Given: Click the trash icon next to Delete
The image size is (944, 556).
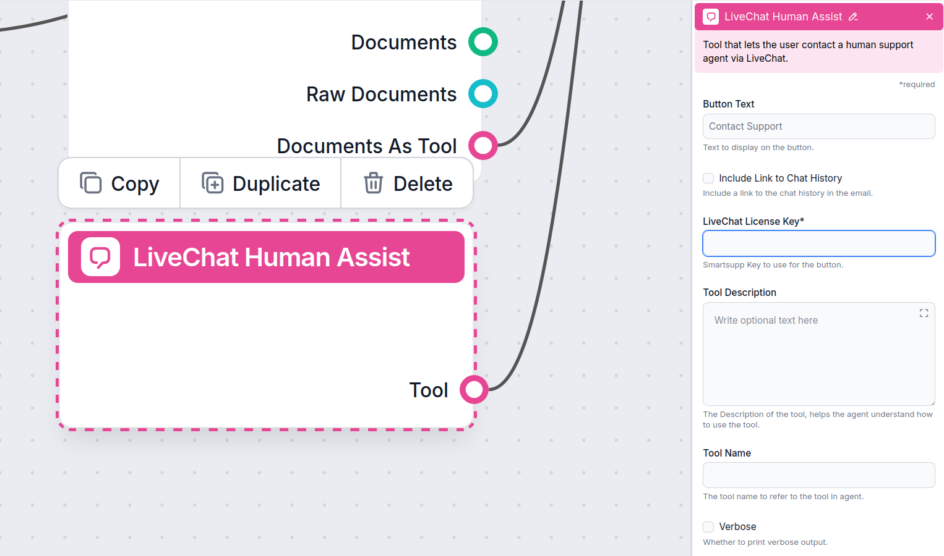Looking at the screenshot, I should (372, 183).
